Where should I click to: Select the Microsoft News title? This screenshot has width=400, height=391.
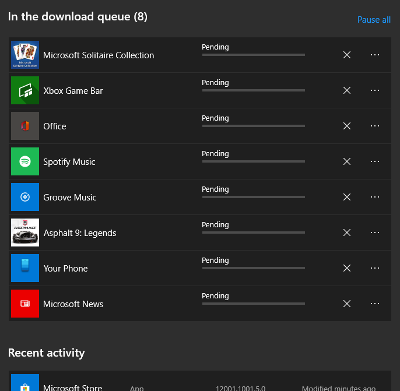(73, 304)
